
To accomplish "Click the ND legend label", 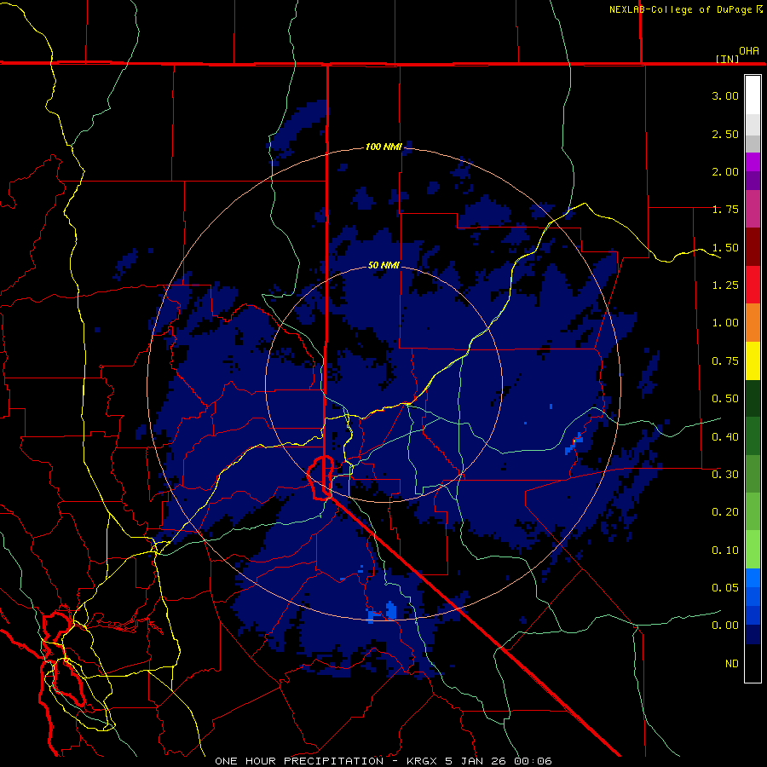I will coord(732,663).
